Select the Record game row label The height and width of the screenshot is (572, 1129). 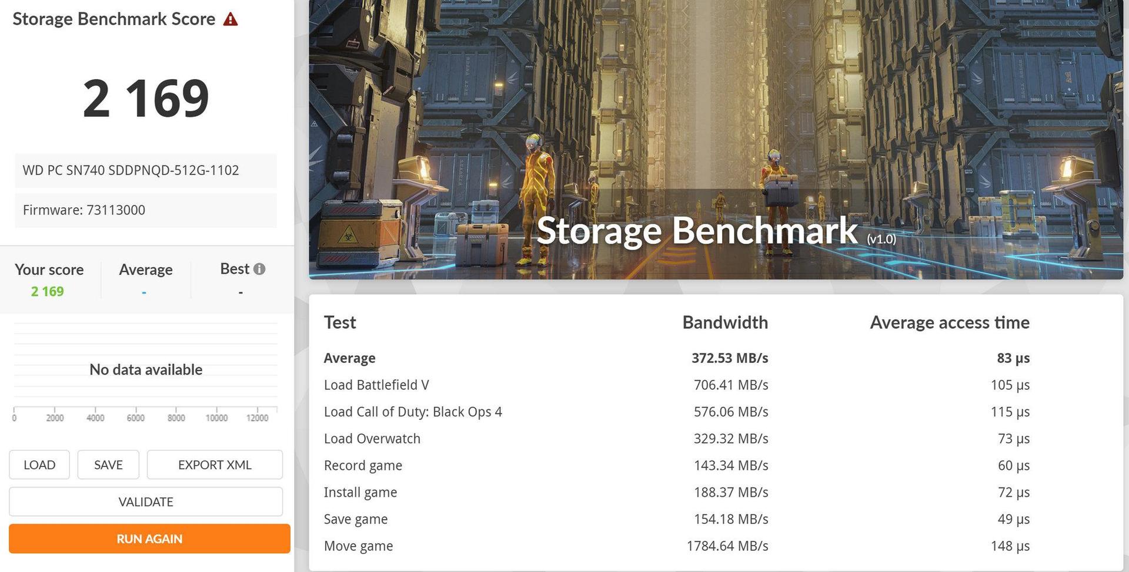coord(363,466)
